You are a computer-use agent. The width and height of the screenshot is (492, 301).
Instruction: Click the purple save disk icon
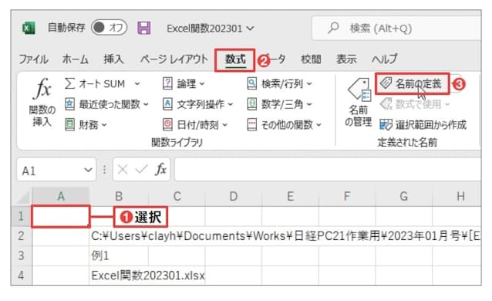144,28
